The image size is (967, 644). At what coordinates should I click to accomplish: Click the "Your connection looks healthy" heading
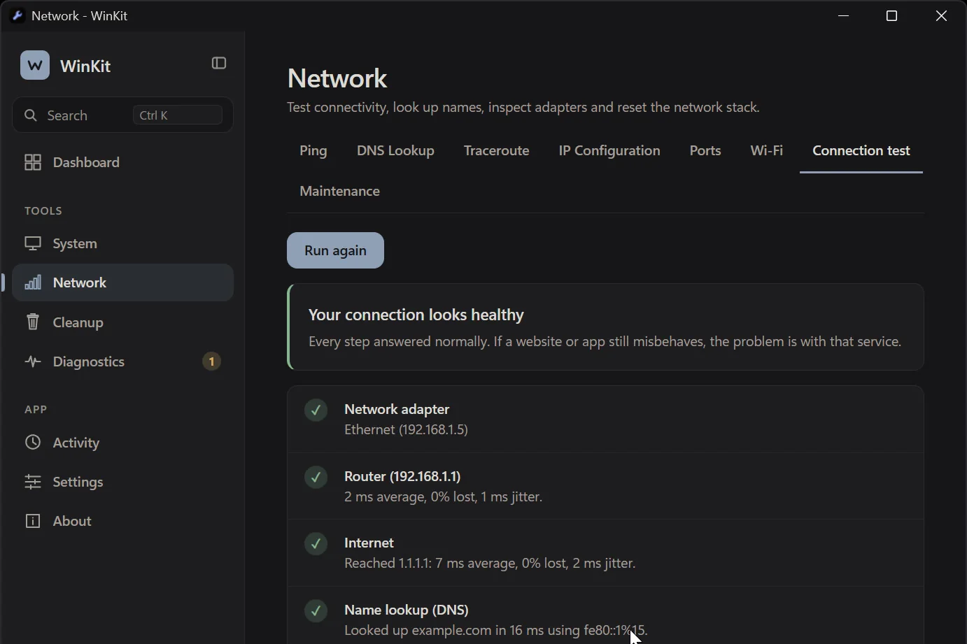coord(416,315)
